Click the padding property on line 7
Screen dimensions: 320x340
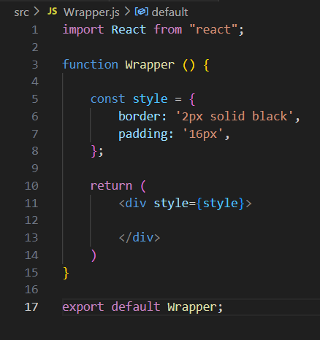pos(143,134)
